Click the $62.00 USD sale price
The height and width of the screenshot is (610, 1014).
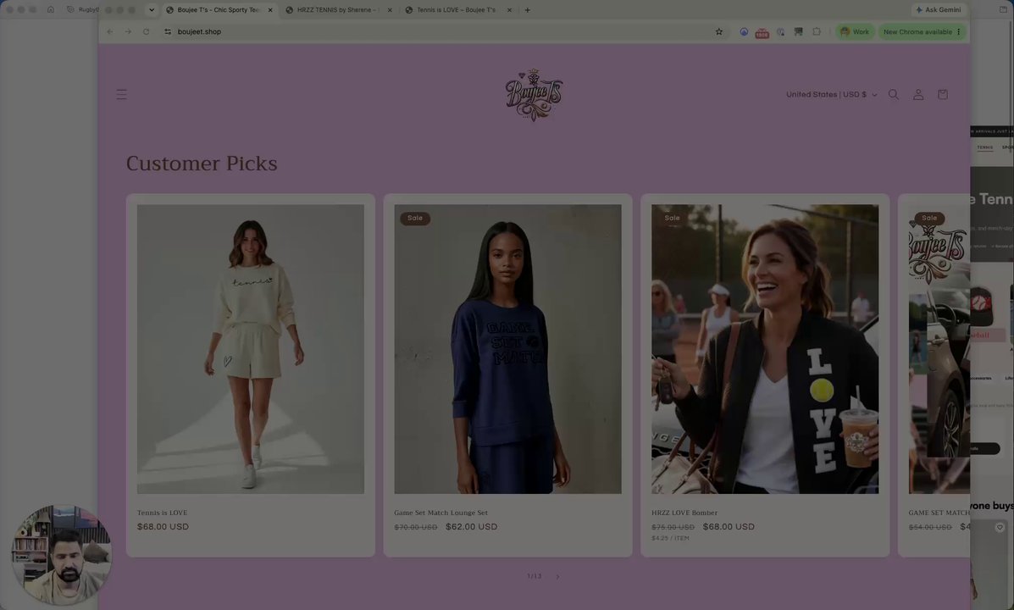point(472,527)
